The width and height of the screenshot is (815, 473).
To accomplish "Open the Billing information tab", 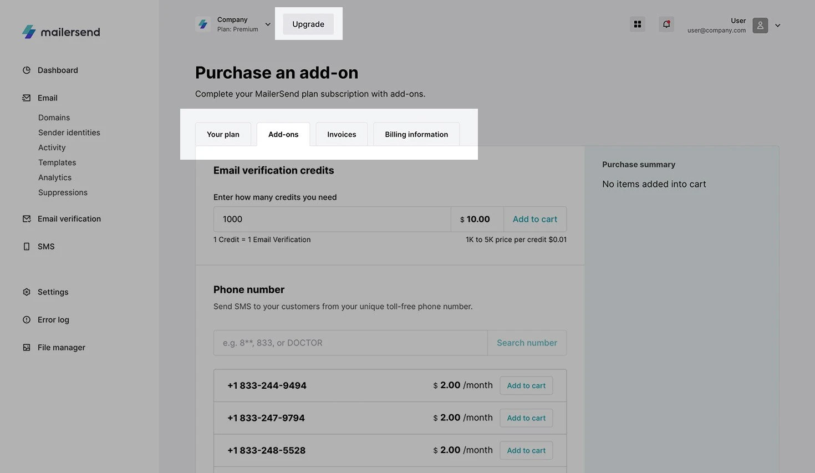I will coord(416,135).
